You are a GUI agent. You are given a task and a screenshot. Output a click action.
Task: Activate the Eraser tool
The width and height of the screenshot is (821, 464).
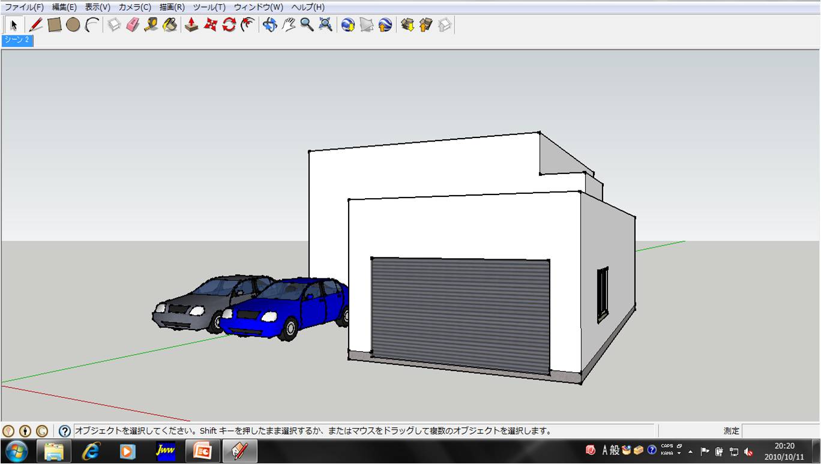point(133,25)
